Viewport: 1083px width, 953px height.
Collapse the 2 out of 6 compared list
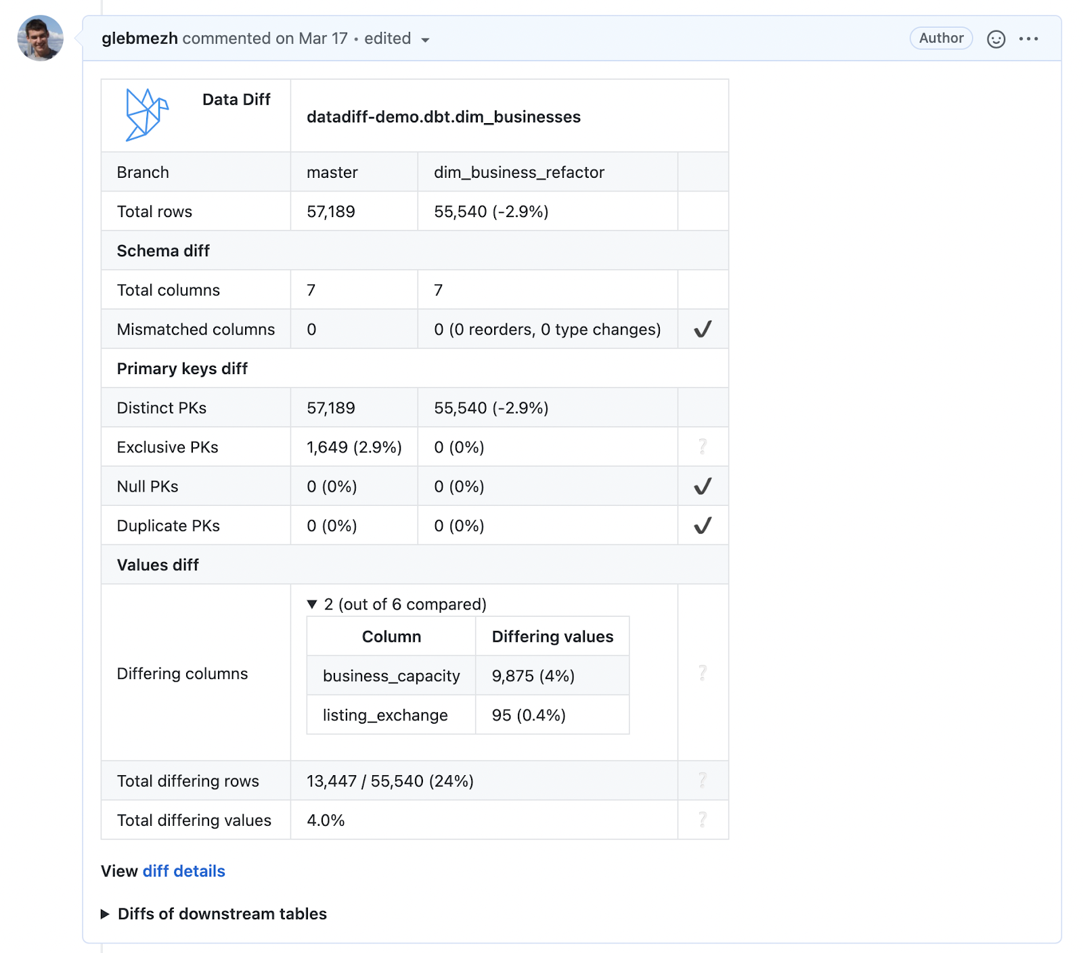(x=311, y=604)
